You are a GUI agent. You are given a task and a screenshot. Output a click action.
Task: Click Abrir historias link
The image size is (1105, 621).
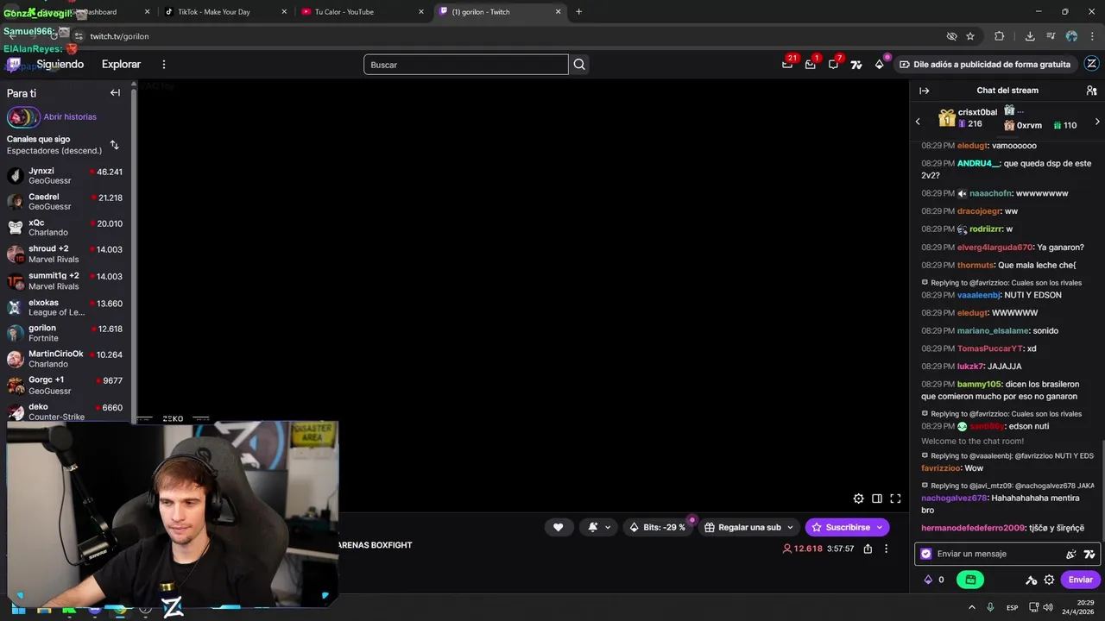70,117
